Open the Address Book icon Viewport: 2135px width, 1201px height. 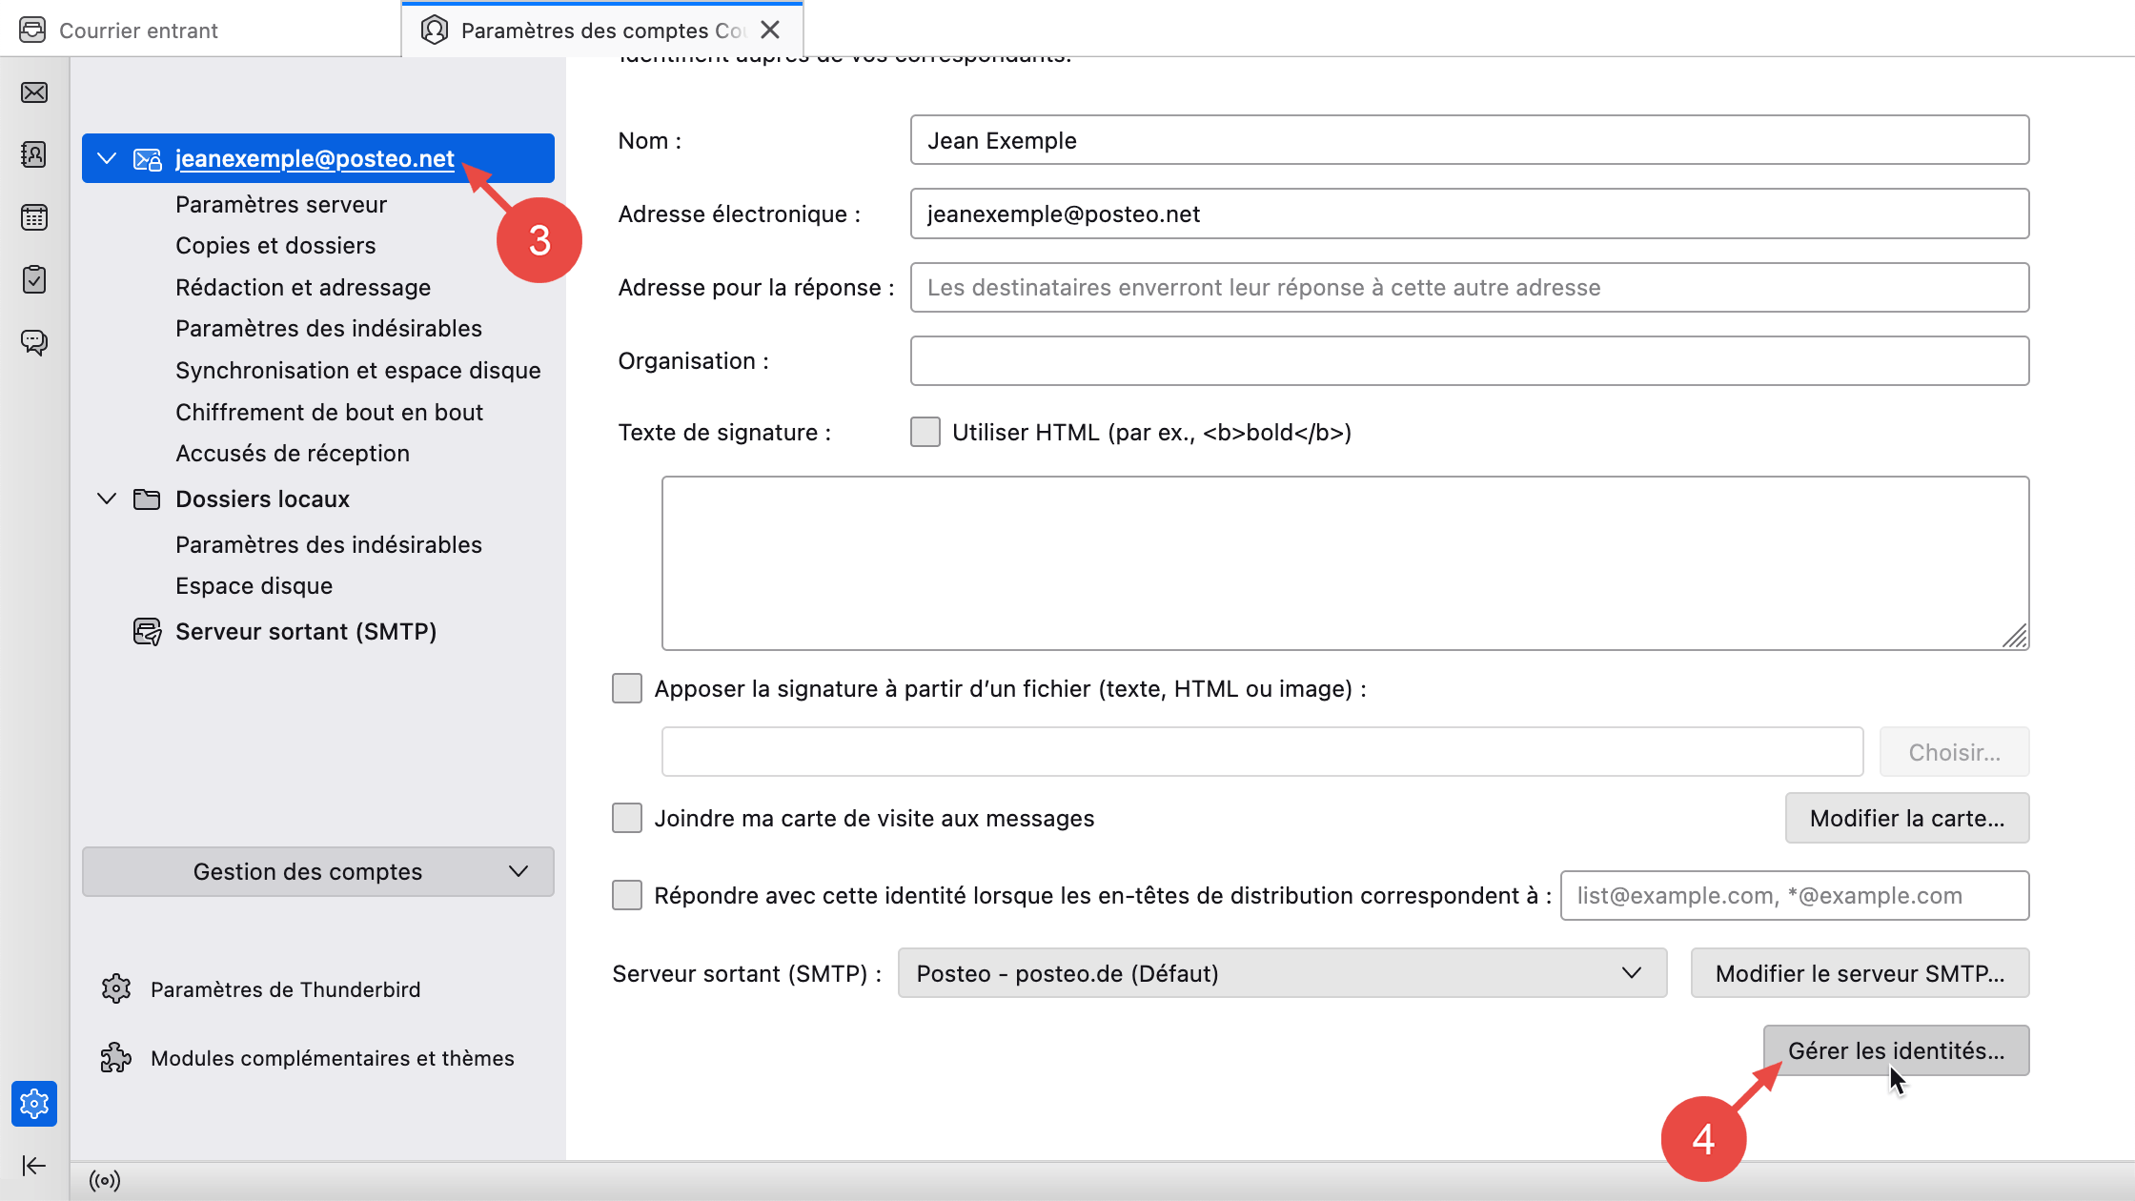[34, 154]
